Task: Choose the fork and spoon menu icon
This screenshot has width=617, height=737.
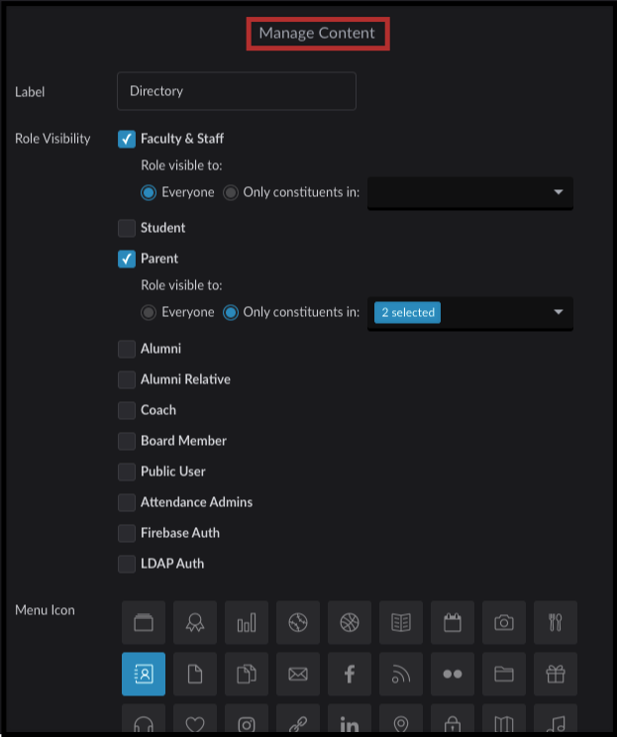Action: tap(556, 622)
